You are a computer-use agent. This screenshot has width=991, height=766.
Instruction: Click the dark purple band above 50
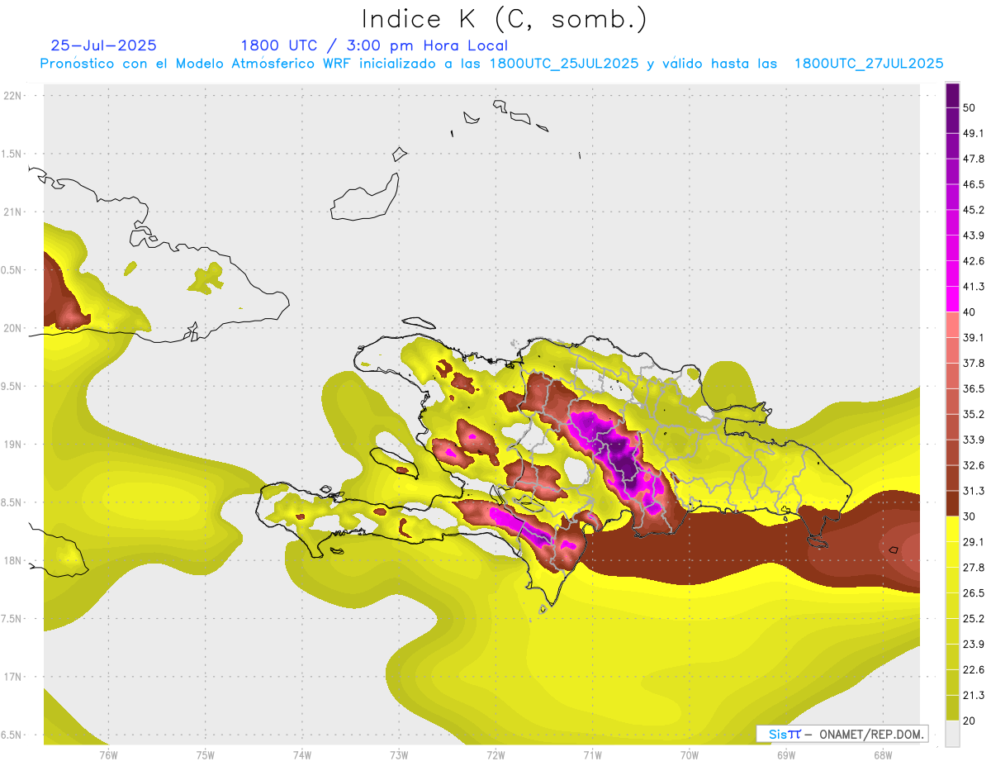[x=952, y=95]
